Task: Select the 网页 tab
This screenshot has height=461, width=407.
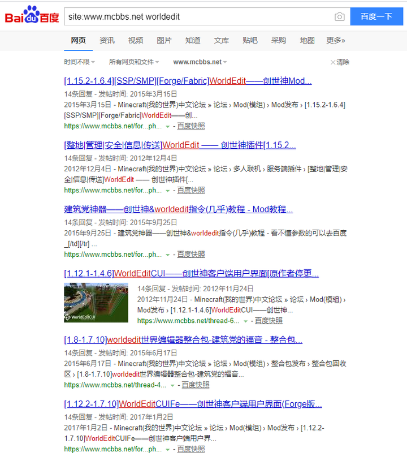Action: pyautogui.click(x=78, y=40)
